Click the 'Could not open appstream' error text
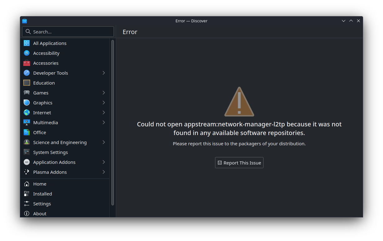Viewport: 383px width, 241px height. click(x=239, y=129)
